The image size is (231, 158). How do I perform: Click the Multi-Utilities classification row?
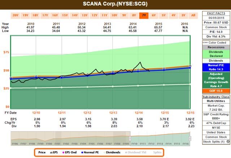[x=216, y=101]
